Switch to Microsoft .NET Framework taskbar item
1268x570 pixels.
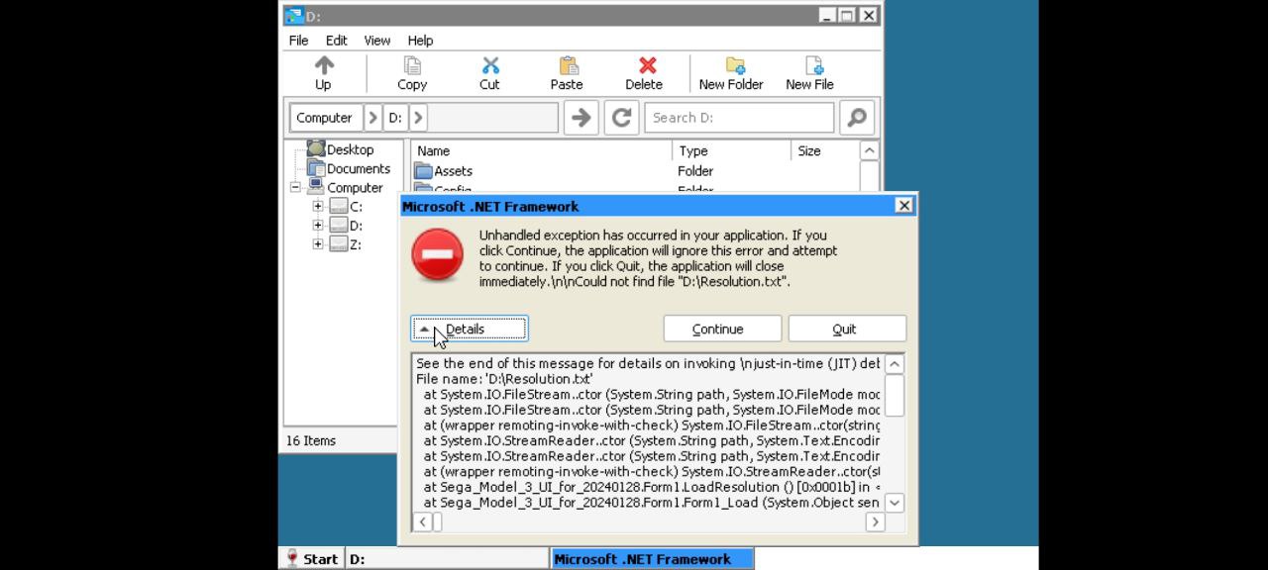click(x=652, y=558)
